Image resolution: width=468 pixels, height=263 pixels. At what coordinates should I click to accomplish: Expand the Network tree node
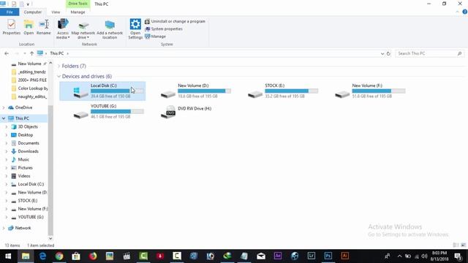pyautogui.click(x=4, y=228)
